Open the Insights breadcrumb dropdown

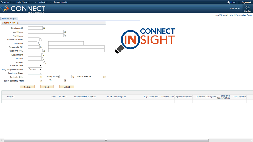tap(43, 2)
